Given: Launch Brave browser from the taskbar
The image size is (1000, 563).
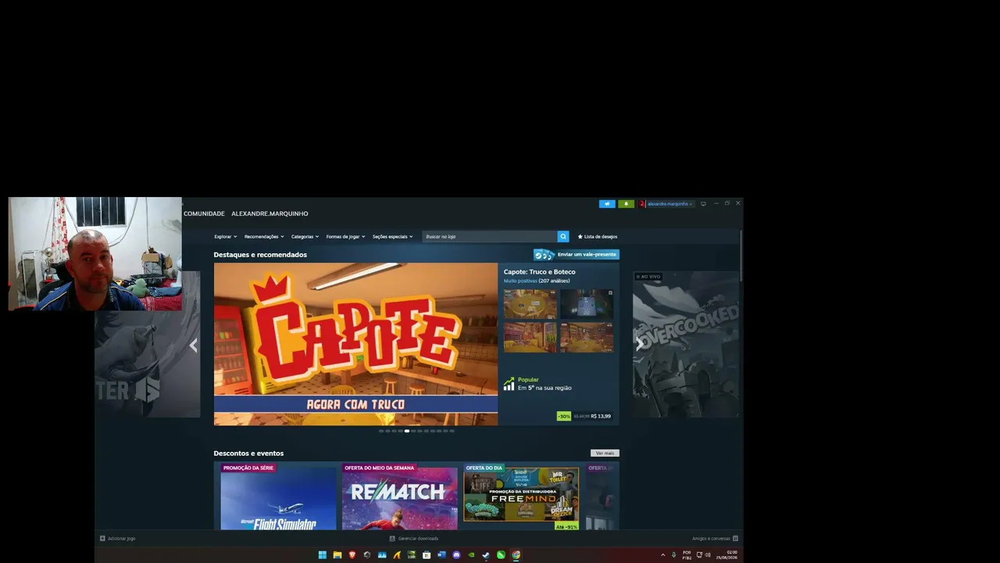Looking at the screenshot, I should tap(352, 555).
